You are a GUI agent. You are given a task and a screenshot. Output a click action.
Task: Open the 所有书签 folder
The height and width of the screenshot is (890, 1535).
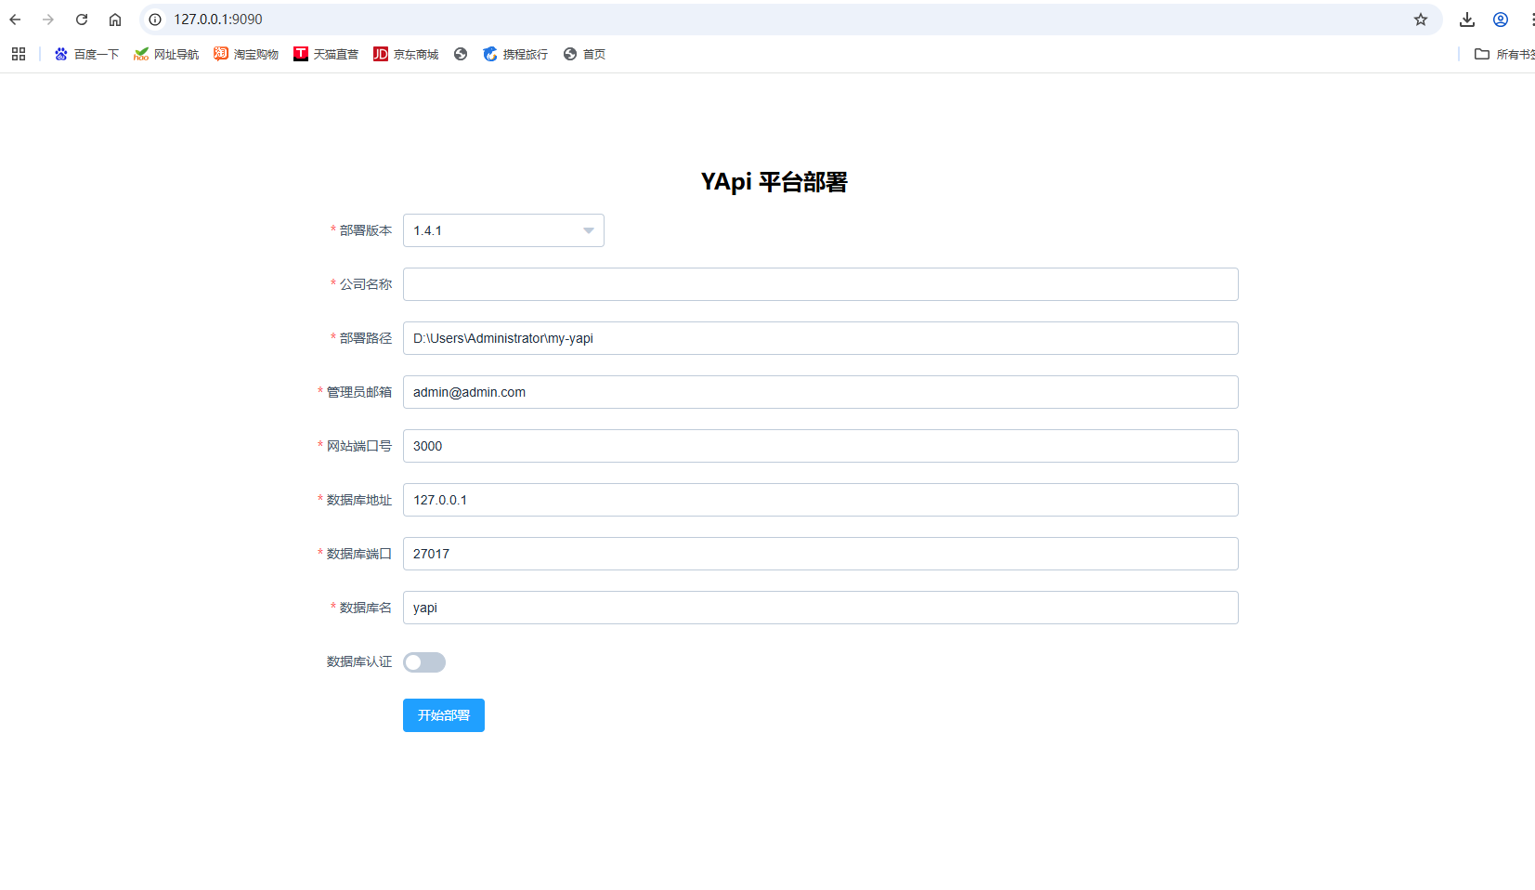pos(1504,54)
